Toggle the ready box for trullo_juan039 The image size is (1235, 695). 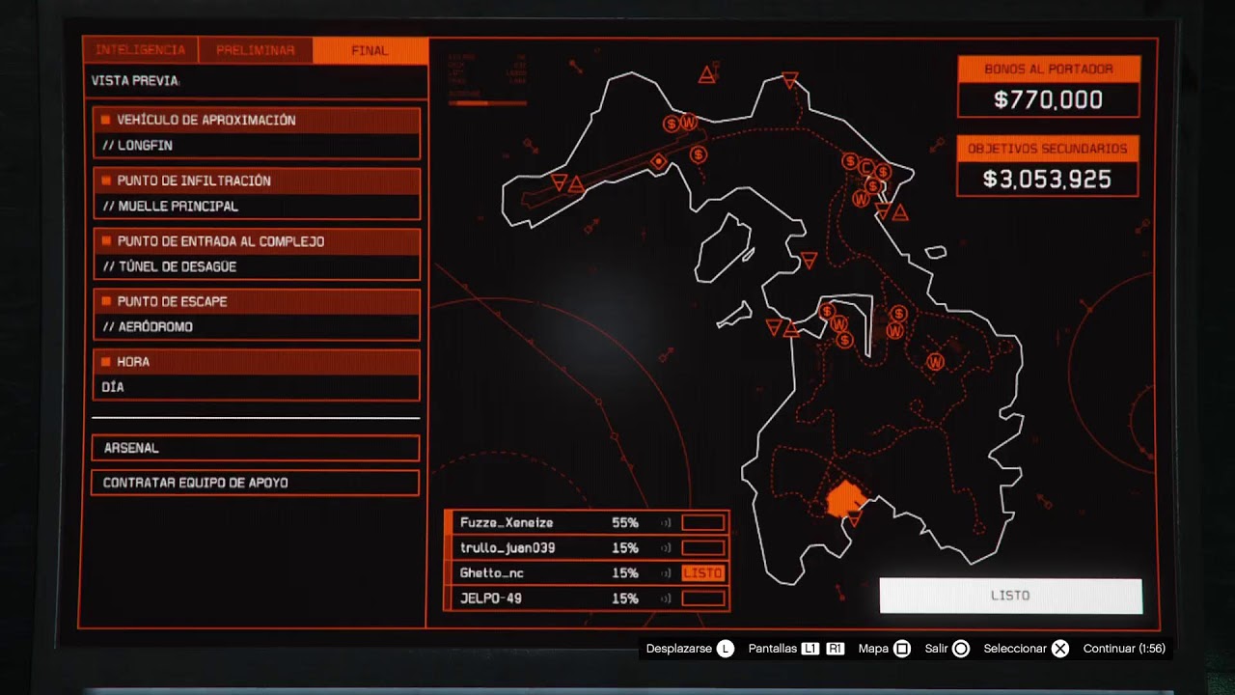pos(702,548)
